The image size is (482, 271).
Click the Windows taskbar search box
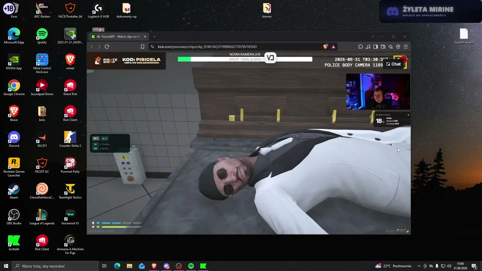click(x=55, y=266)
